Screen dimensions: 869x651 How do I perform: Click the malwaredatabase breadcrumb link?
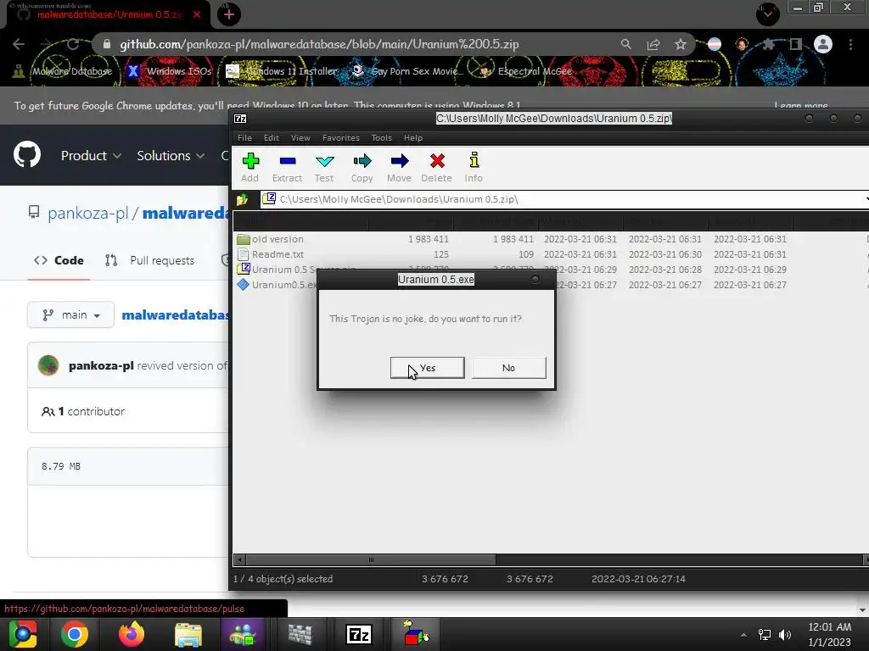(175, 315)
